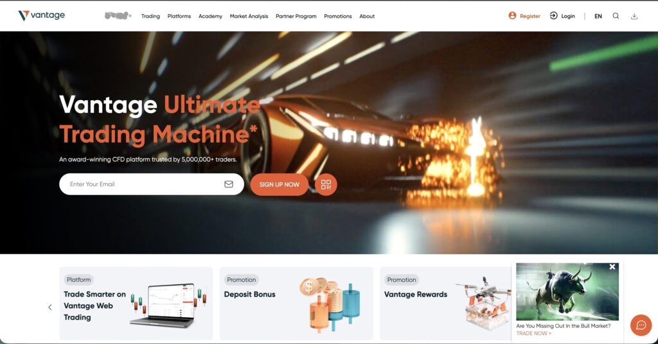Open the live chat bubble
This screenshot has height=344, width=658.
coord(641,325)
